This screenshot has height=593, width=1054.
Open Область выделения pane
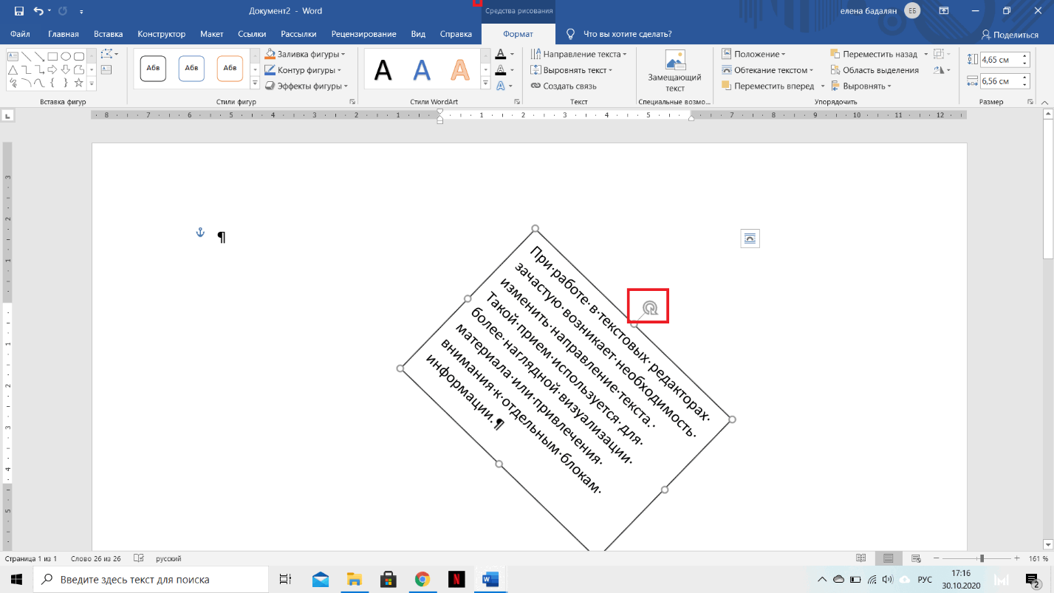coord(875,70)
